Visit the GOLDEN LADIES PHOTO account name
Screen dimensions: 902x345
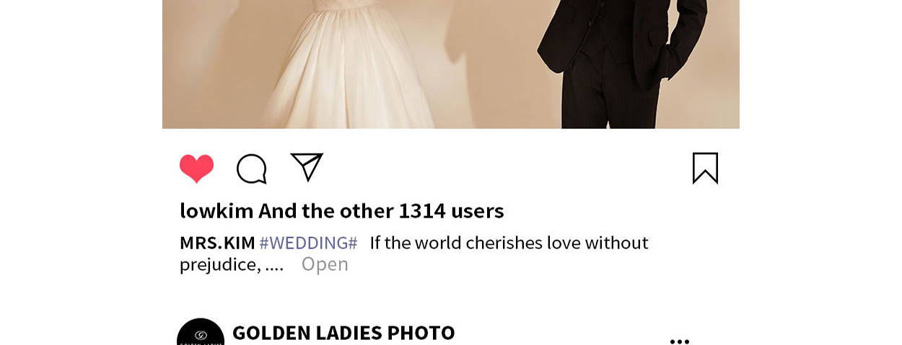coord(343,333)
